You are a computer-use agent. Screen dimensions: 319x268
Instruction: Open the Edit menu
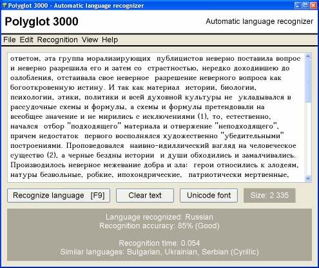(26, 40)
